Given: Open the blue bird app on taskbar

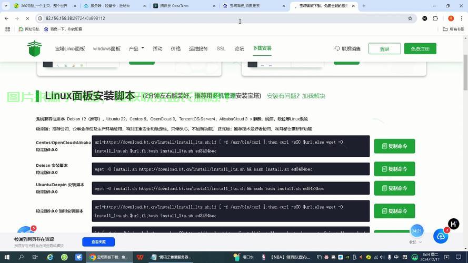Looking at the screenshot, I should click(x=78, y=257).
